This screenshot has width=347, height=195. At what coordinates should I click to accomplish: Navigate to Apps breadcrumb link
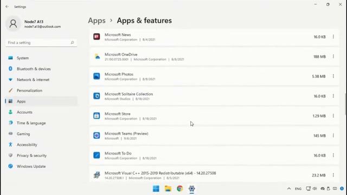coord(97,21)
